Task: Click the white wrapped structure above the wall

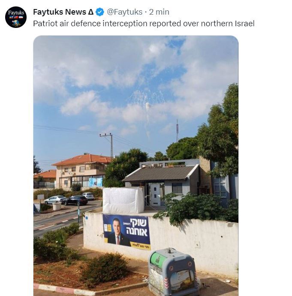Action: pyautogui.click(x=123, y=200)
